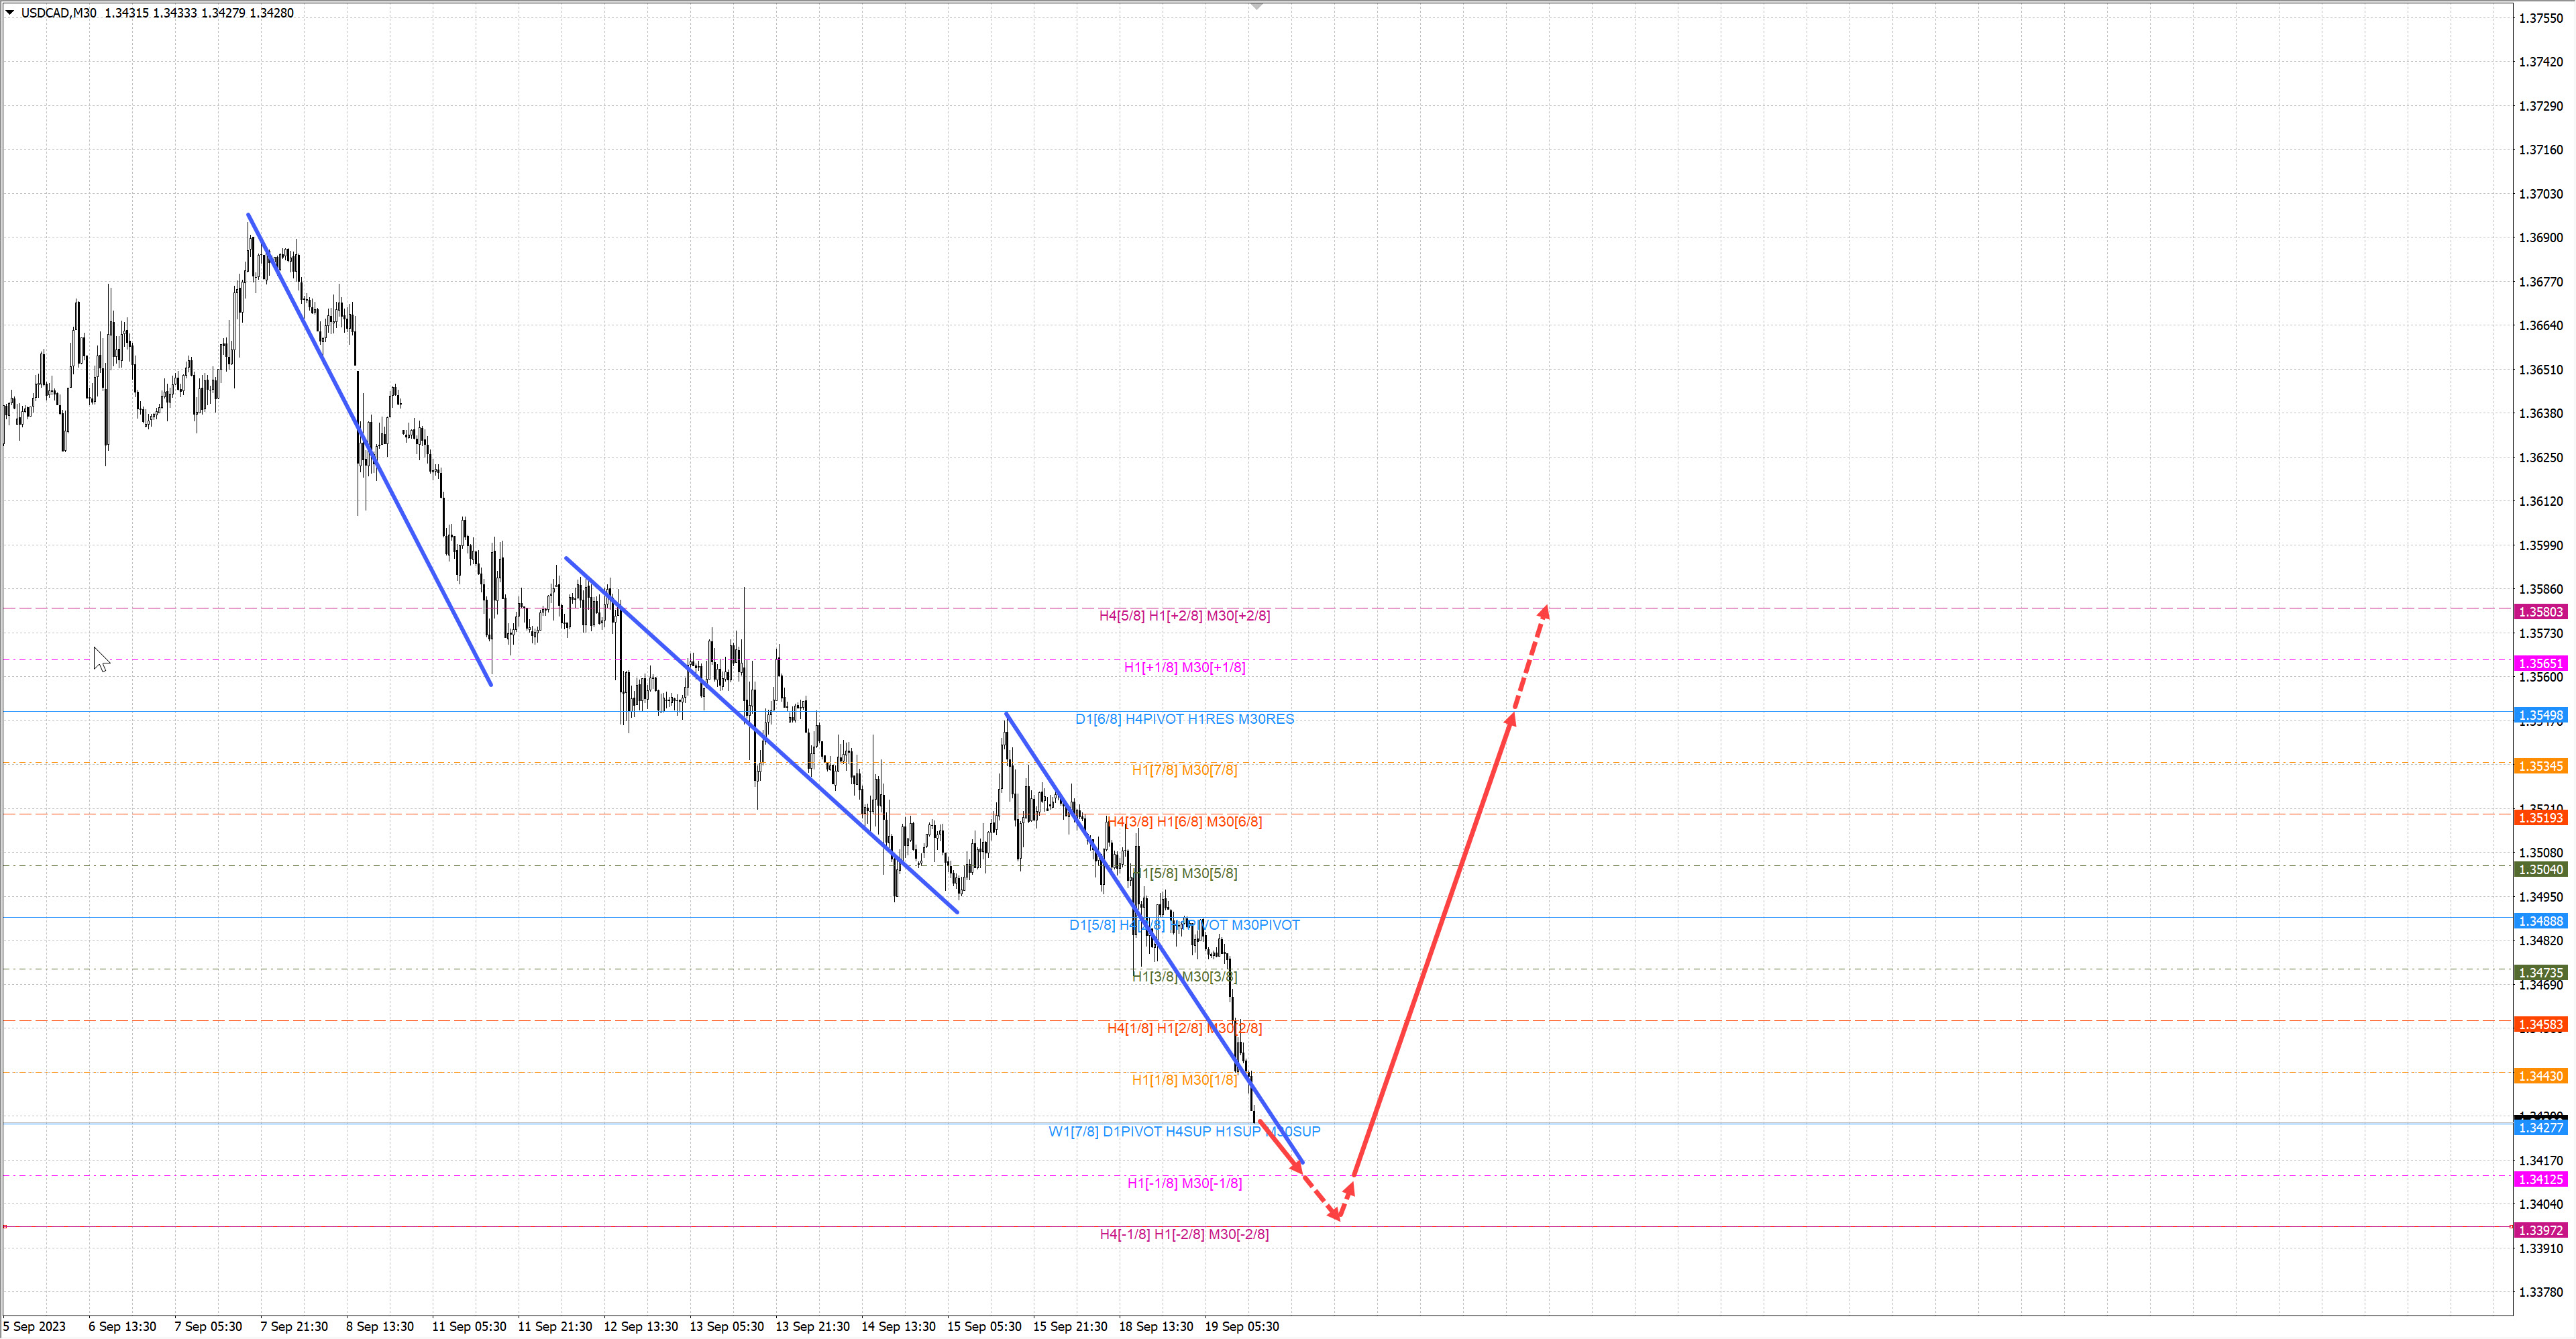Open the USDCAD,M30 chart dropdown triangle
This screenshot has width=2576, height=1339.
coord(10,13)
